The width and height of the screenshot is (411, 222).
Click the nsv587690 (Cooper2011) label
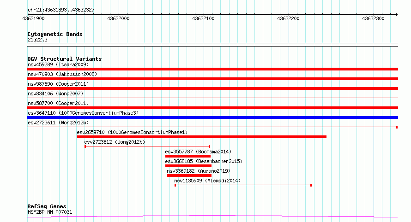58,84
